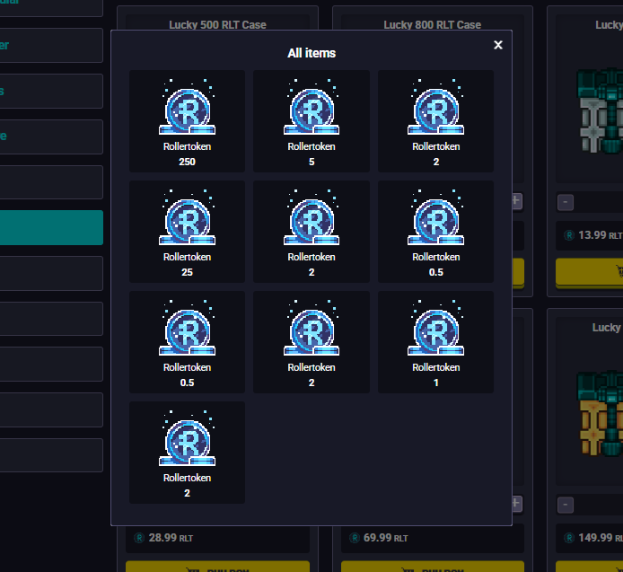This screenshot has height=572, width=623.
Task: Click the 13.99 RLT price
Action: [x=600, y=235]
